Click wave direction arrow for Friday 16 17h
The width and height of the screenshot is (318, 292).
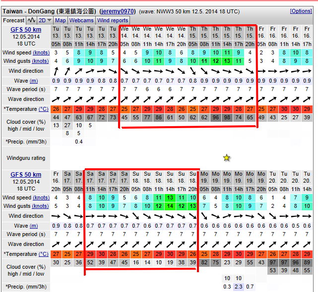(307, 99)
